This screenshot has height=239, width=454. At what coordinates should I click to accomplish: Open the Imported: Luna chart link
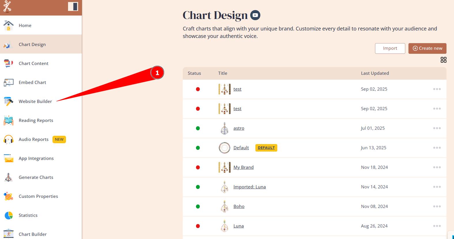249,187
